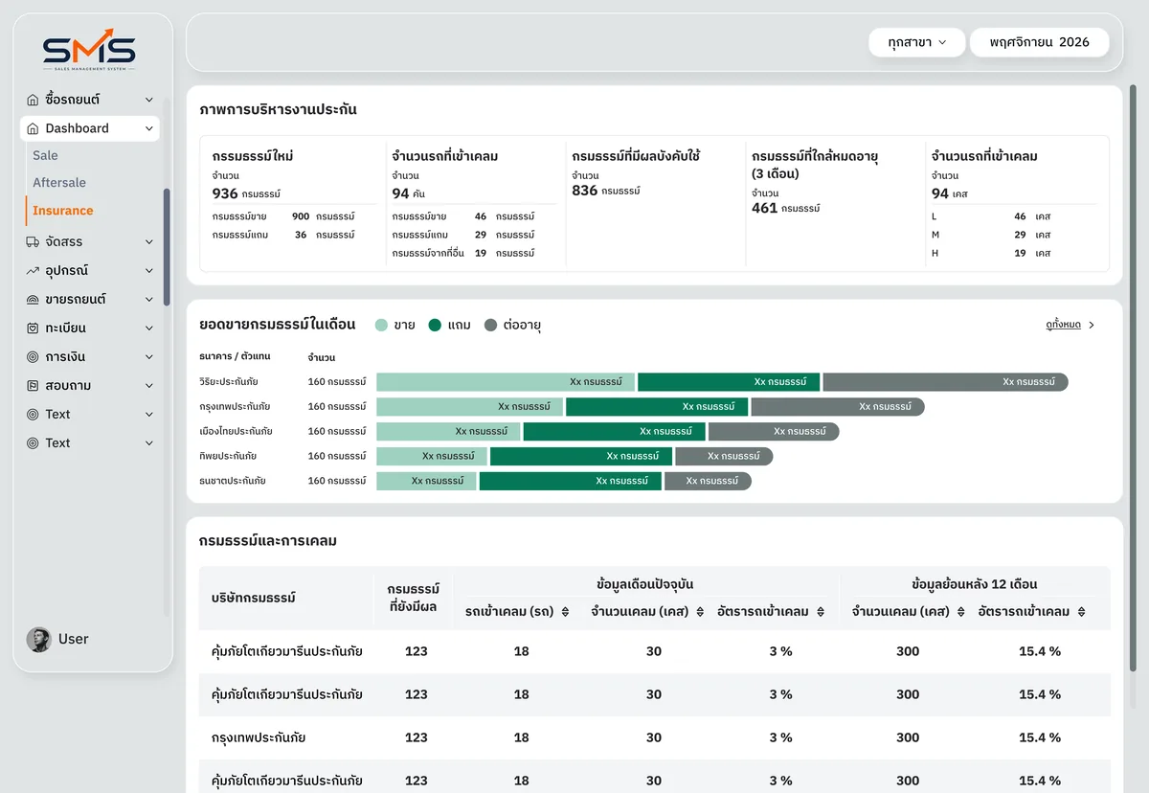Image resolution: width=1149 pixels, height=793 pixels.
Task: Click the User profile name
Action: coord(73,640)
